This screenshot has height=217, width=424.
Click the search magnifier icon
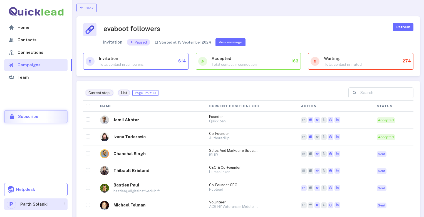[354, 93]
